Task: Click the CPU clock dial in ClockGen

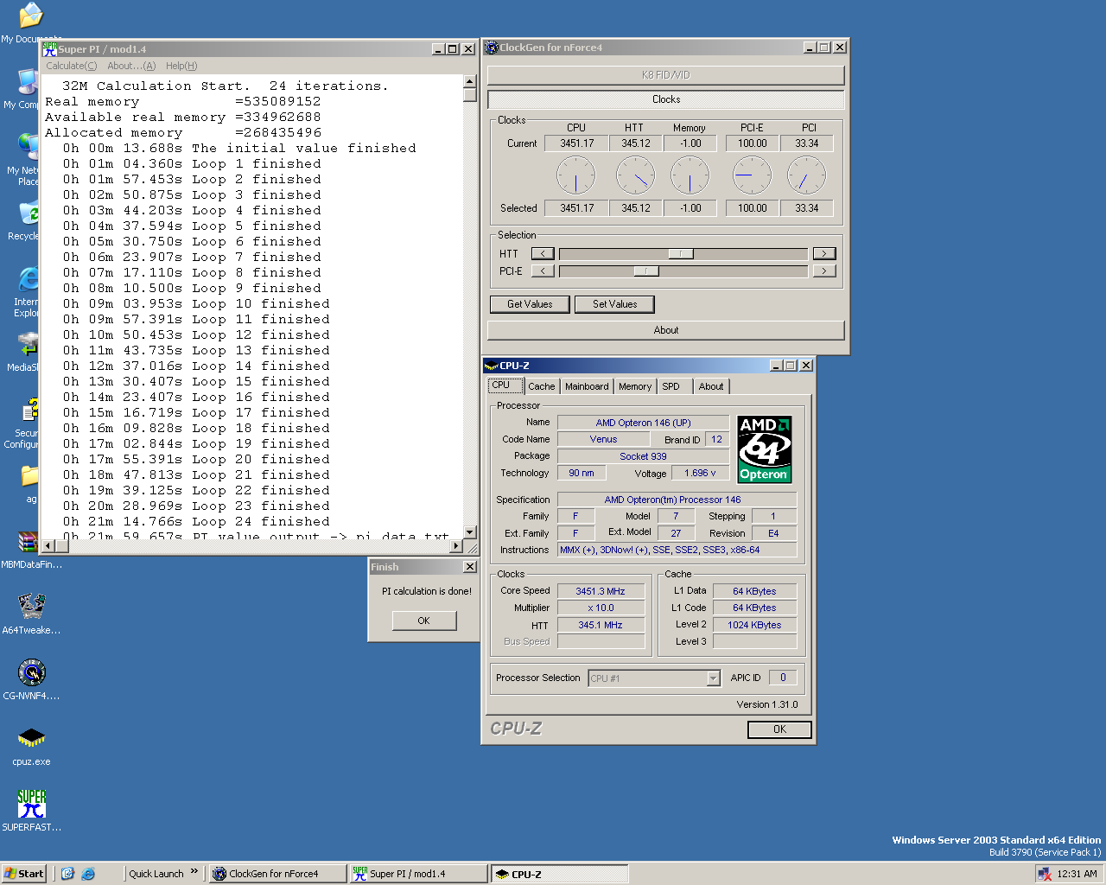Action: click(x=575, y=175)
